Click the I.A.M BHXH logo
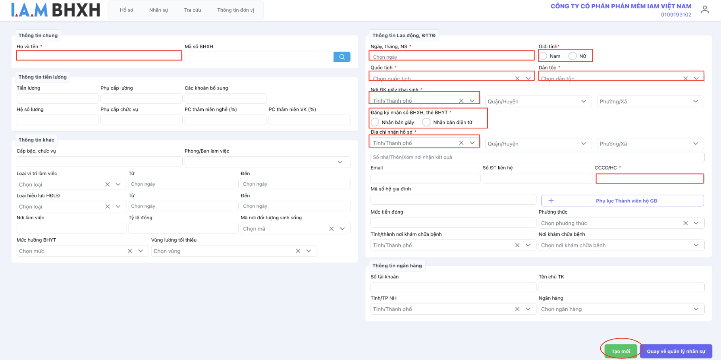The width and height of the screenshot is (721, 360). [x=56, y=10]
